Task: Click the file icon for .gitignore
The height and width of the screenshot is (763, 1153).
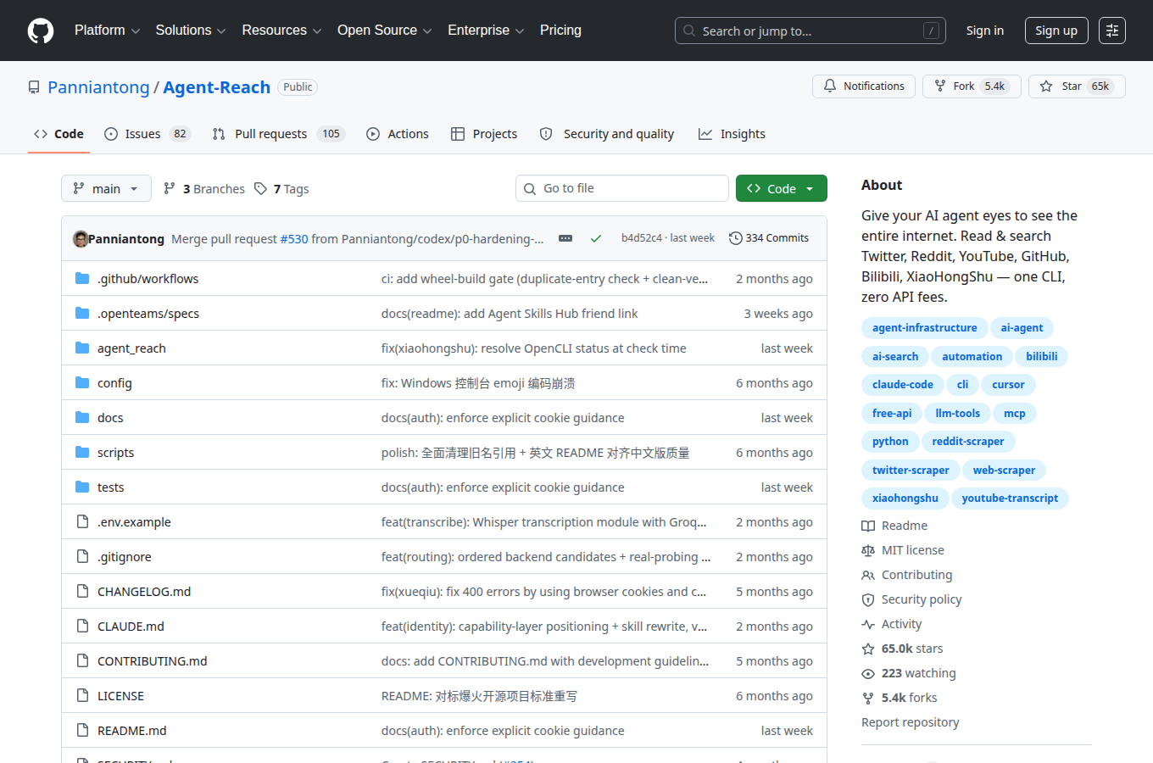Action: tap(82, 556)
